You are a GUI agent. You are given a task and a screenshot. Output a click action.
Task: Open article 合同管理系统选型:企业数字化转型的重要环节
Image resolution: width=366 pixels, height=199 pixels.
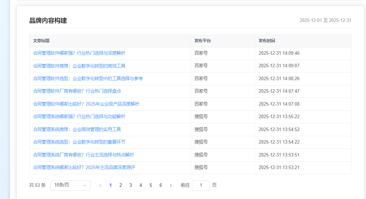79,142
